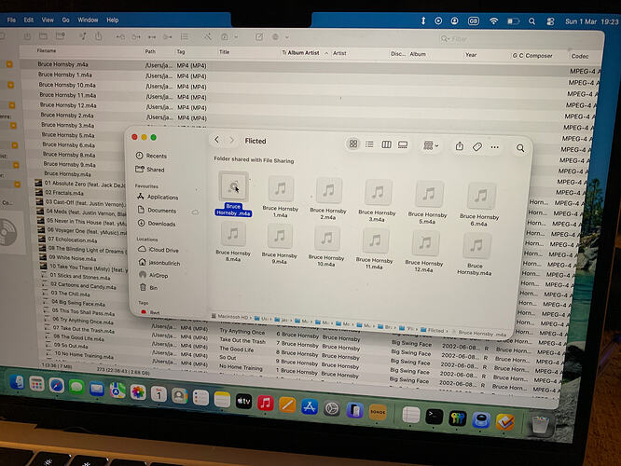
Task: Open Recents in the Finder sidebar
Action: click(x=151, y=156)
